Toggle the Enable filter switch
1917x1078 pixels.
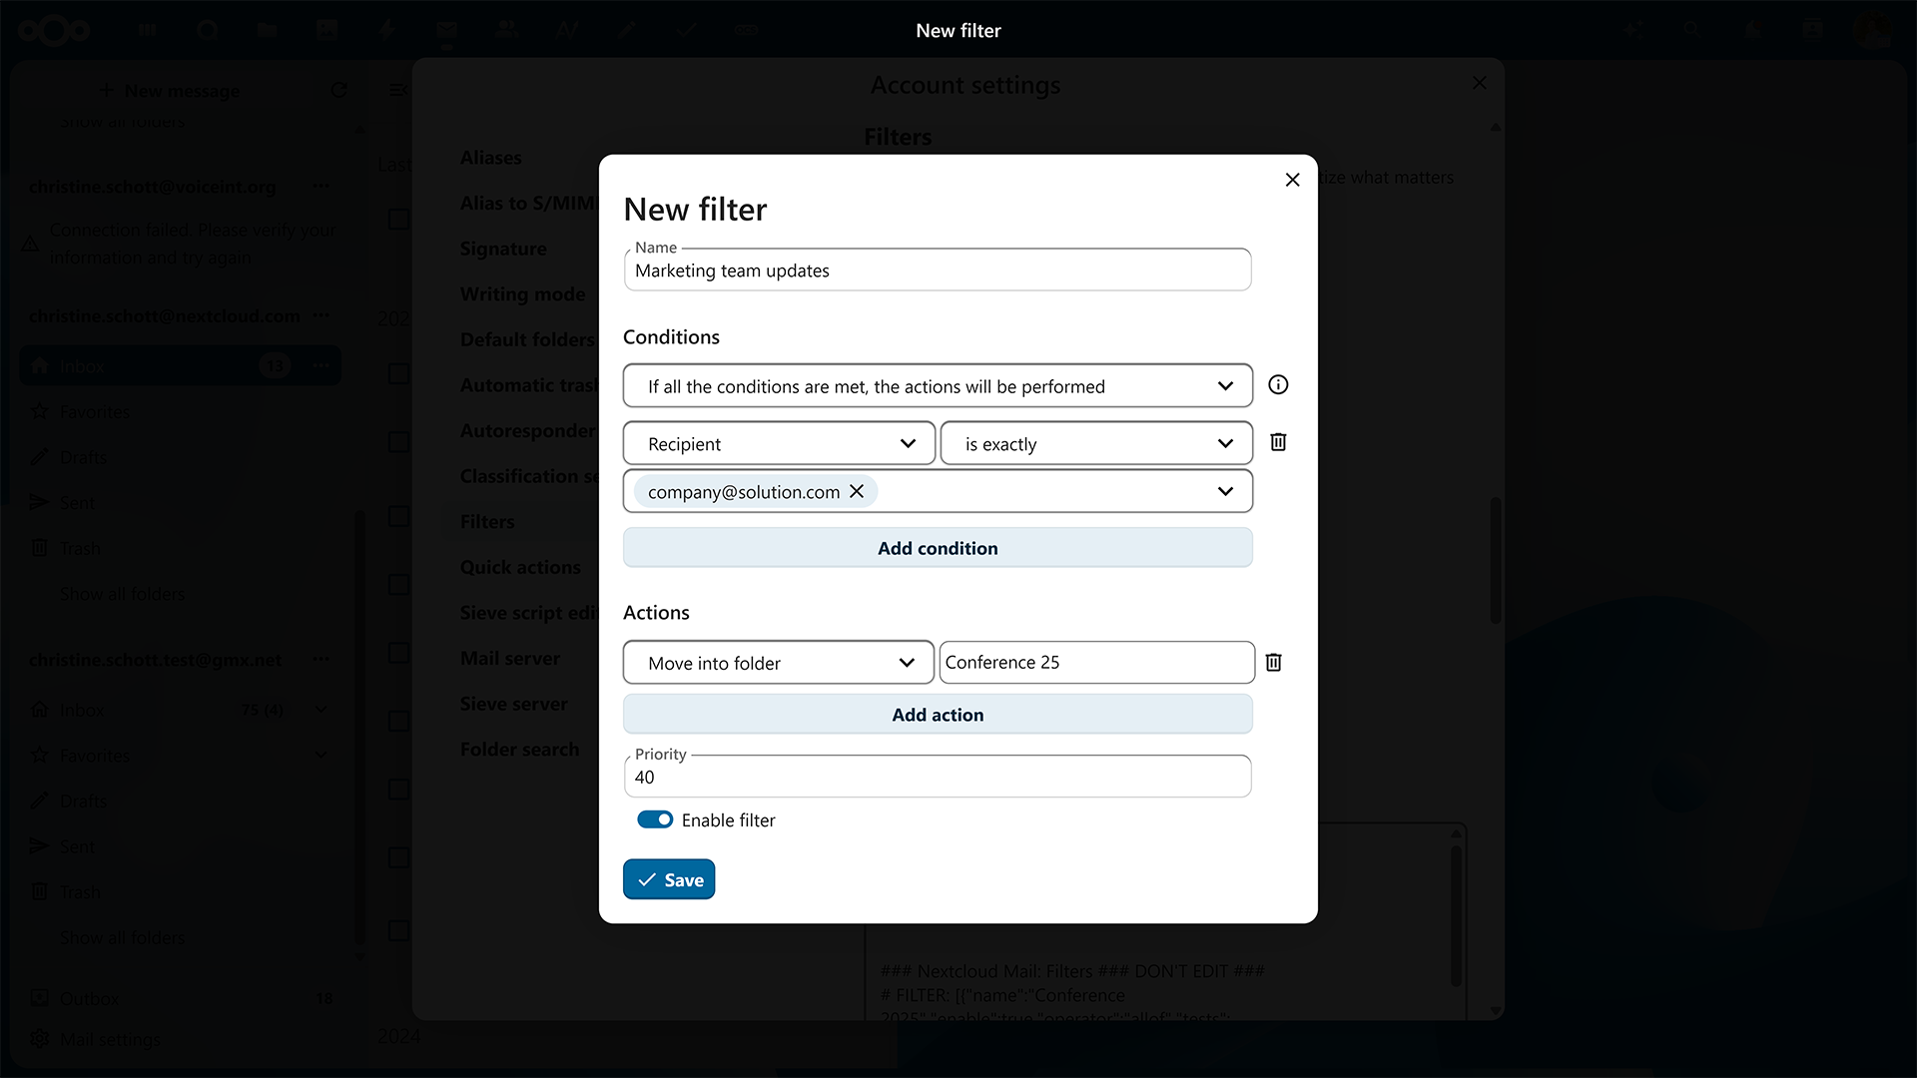[655, 819]
